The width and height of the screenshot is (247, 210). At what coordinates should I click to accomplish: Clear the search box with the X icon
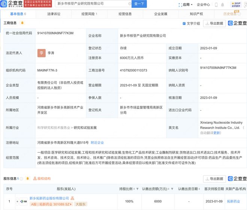(x=129, y=4)
